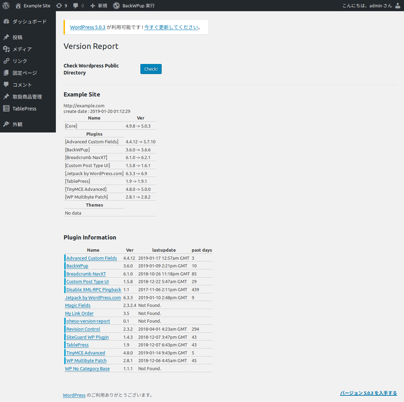The image size is (404, 402).
Task: Open ダッシュボード menu item
Action: (x=28, y=21)
